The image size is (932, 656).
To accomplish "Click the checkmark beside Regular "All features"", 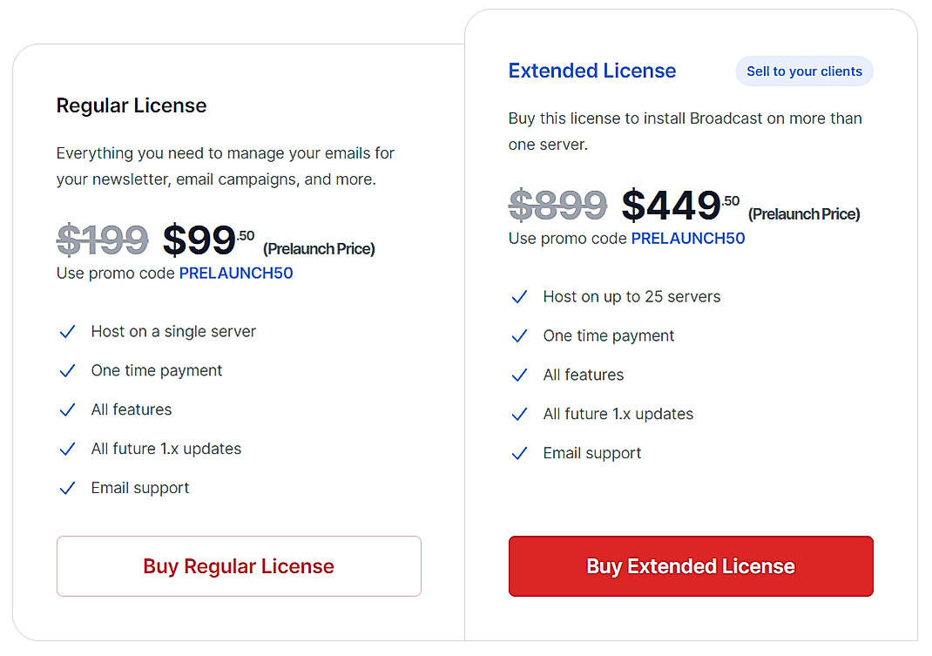I will (68, 409).
